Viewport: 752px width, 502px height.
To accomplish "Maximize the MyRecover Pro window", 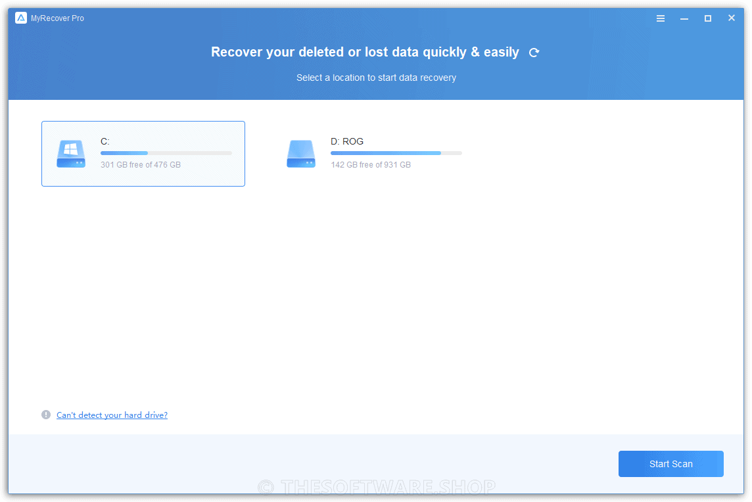I will (708, 18).
